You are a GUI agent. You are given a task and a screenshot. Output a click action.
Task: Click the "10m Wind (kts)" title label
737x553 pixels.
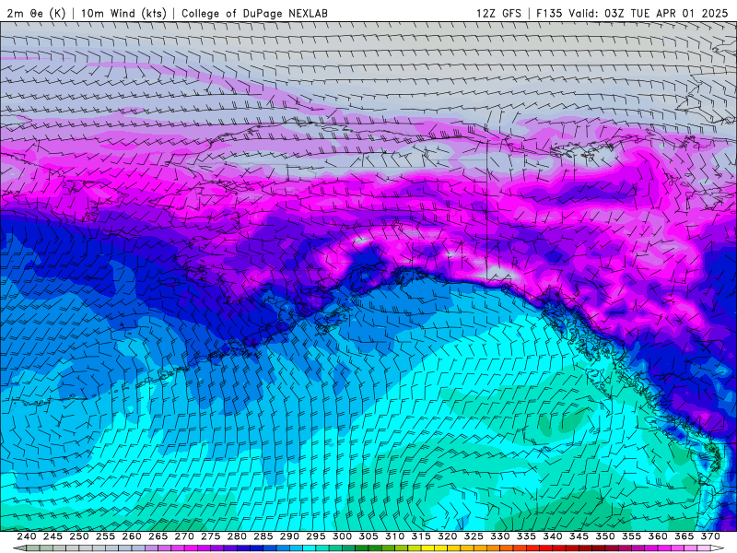[x=123, y=13]
